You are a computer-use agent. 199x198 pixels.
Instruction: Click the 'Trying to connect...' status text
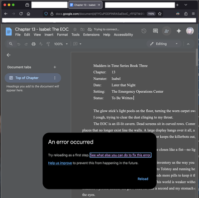106,29
